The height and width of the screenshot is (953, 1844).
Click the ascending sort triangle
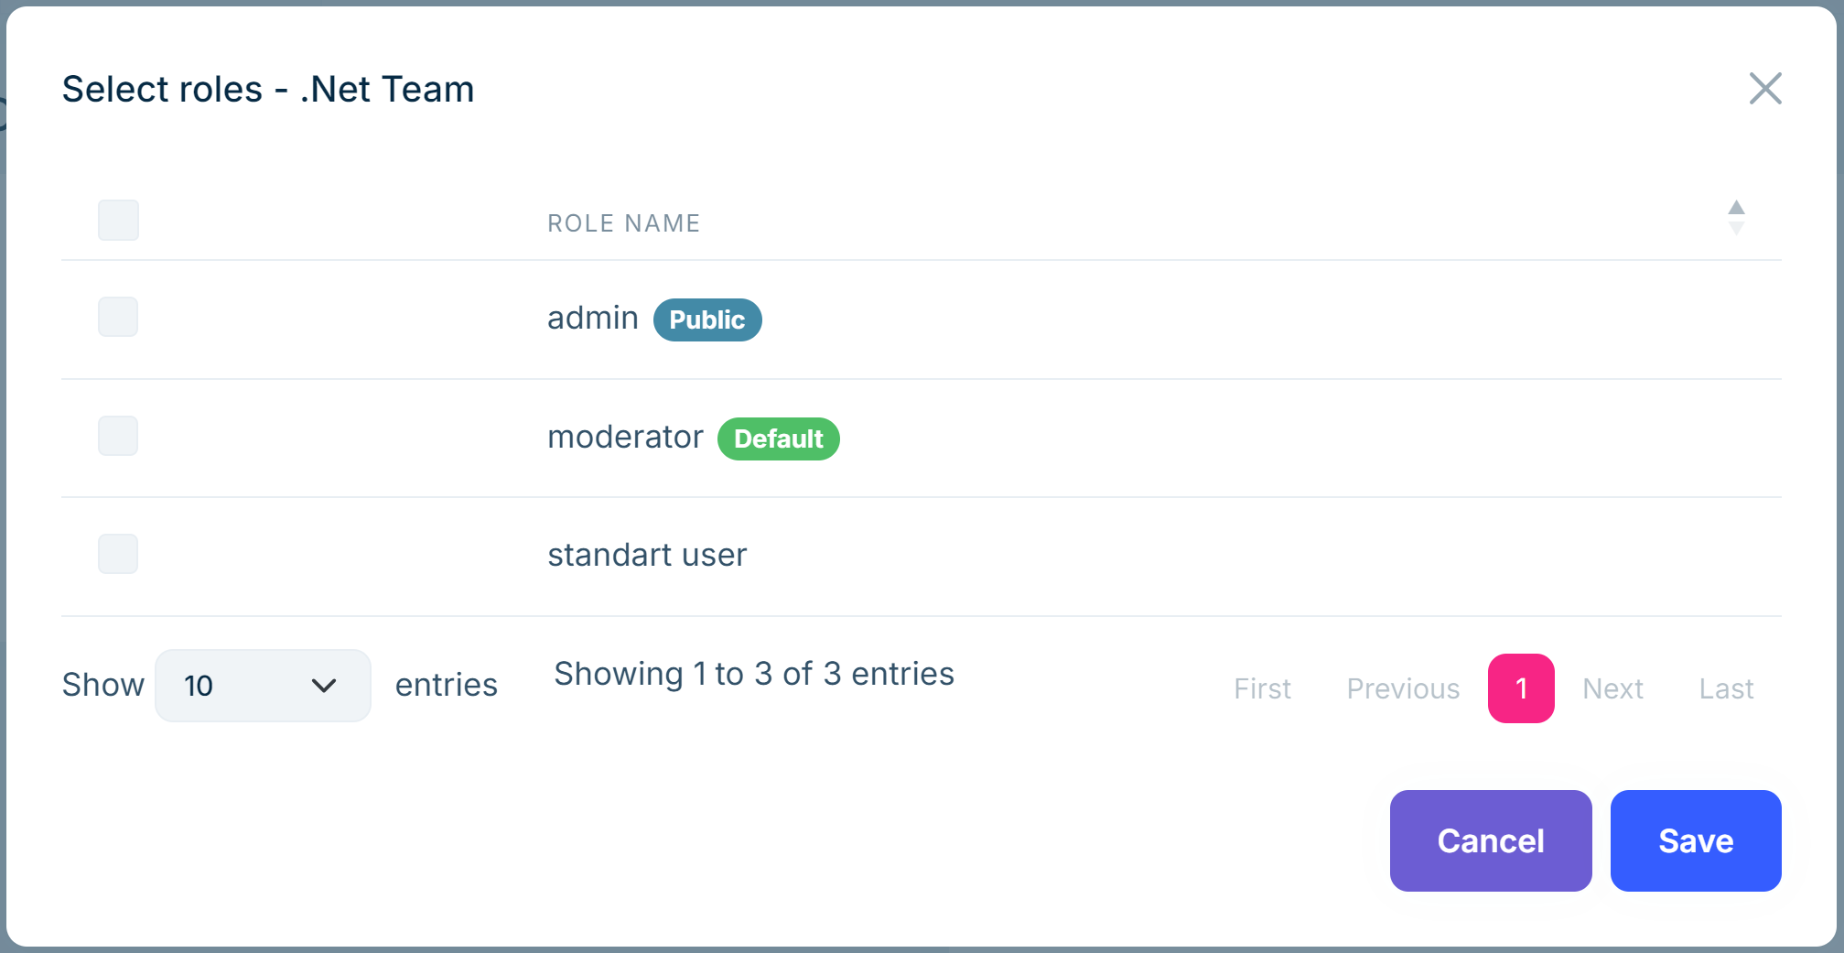(1736, 209)
